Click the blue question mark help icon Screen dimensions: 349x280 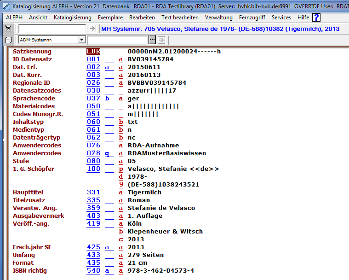tap(316, 17)
